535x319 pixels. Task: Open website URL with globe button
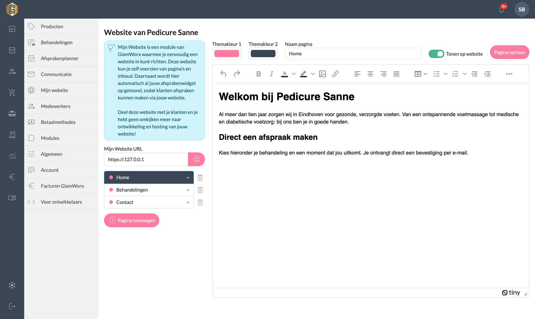tap(196, 159)
